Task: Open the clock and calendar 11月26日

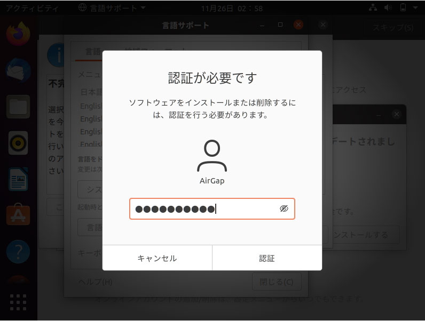Action: pos(232,9)
